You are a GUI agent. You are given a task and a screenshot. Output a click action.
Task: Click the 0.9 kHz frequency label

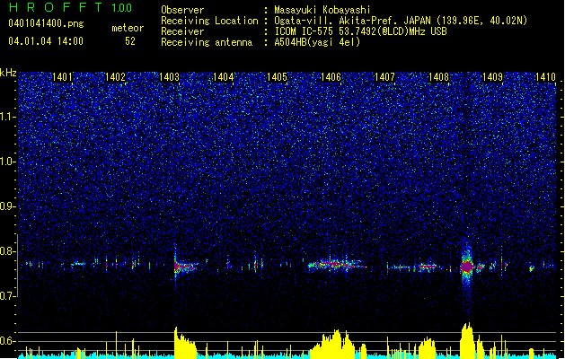point(8,206)
